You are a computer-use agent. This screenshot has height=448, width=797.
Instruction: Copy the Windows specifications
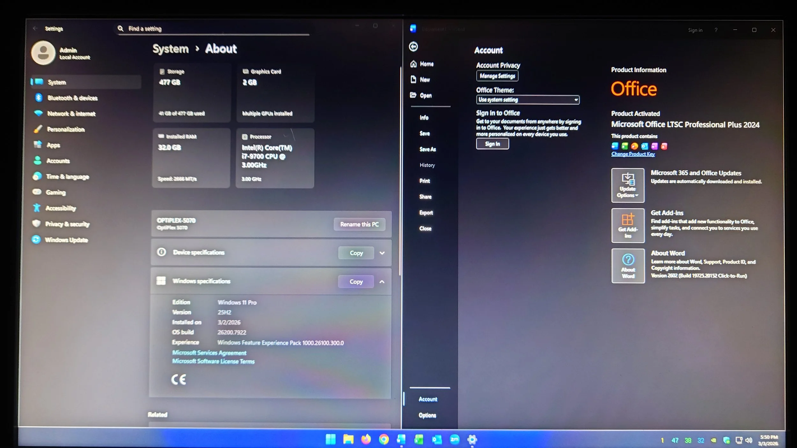[x=356, y=282]
